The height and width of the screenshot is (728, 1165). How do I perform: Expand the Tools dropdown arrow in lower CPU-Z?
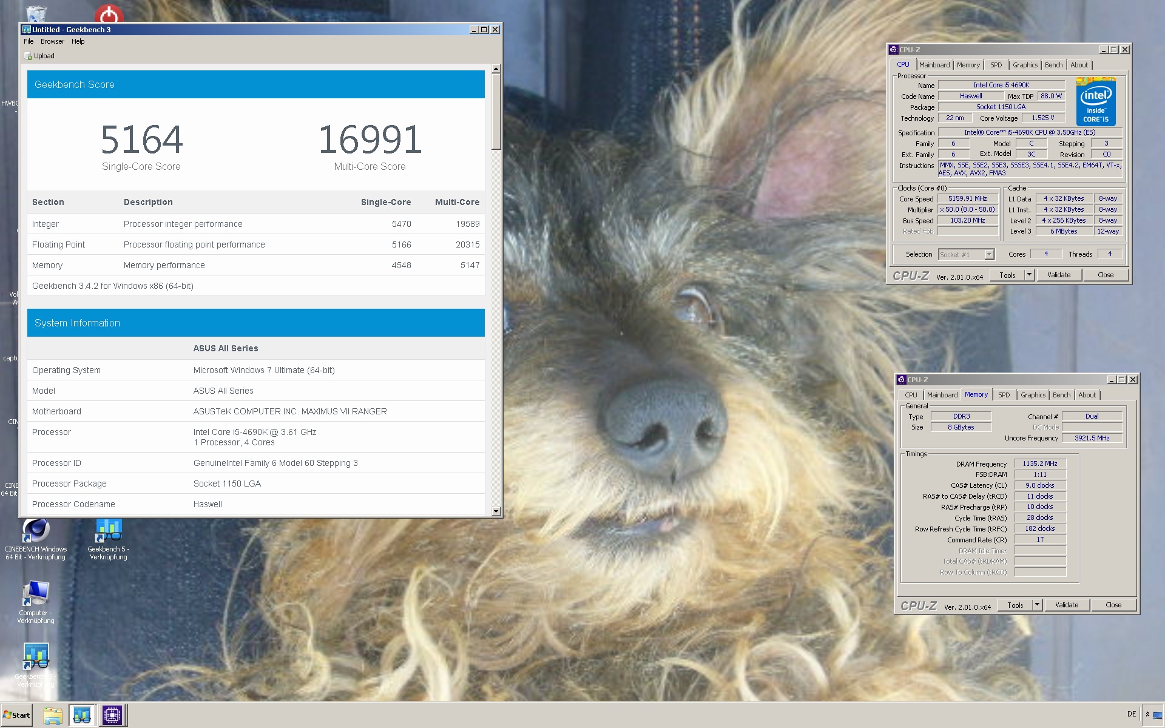pyautogui.click(x=1037, y=605)
